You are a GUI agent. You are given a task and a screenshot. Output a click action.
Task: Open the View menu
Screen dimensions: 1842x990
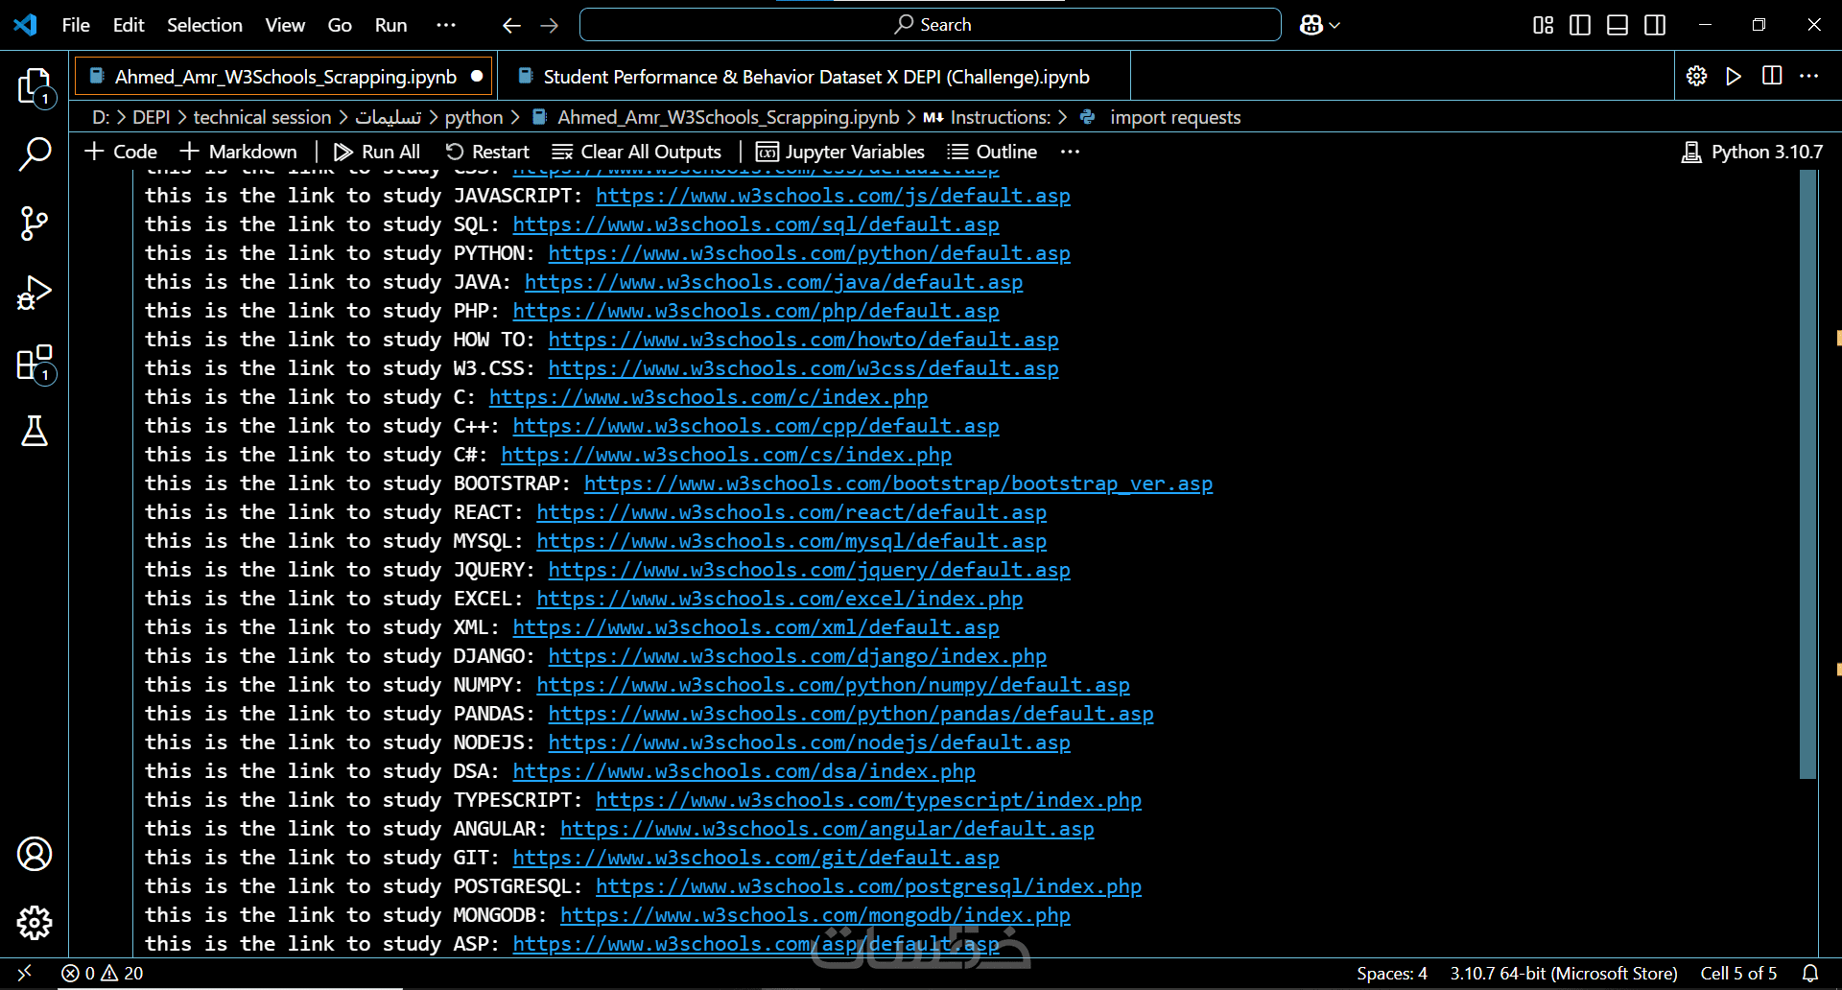pos(285,25)
